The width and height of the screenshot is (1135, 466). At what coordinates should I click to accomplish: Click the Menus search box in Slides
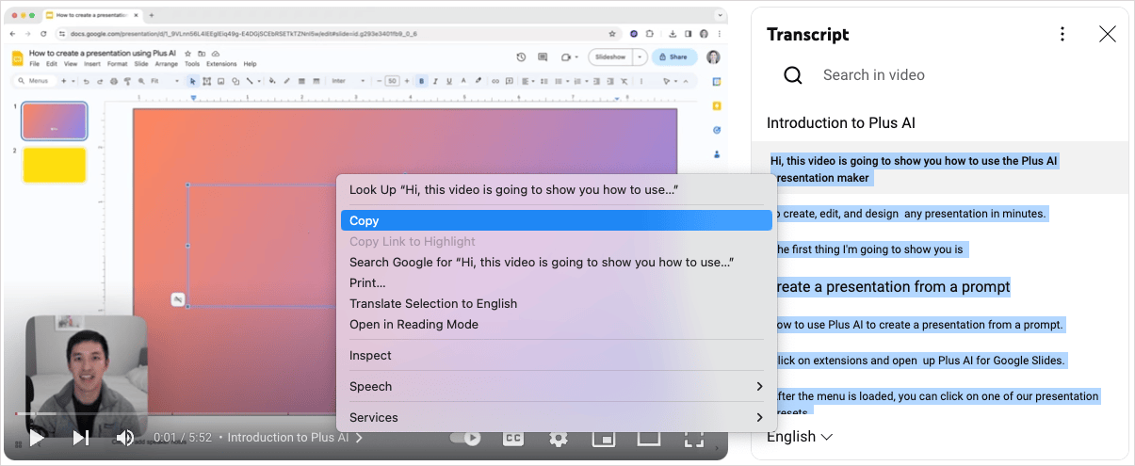[x=35, y=81]
